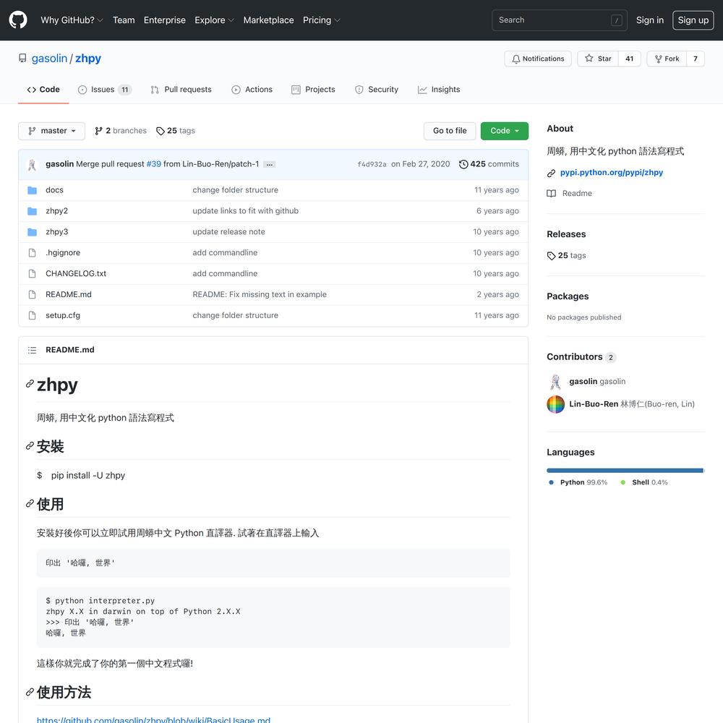Image resolution: width=723 pixels, height=723 pixels.
Task: Open the gasolin owner link
Action: (x=49, y=59)
